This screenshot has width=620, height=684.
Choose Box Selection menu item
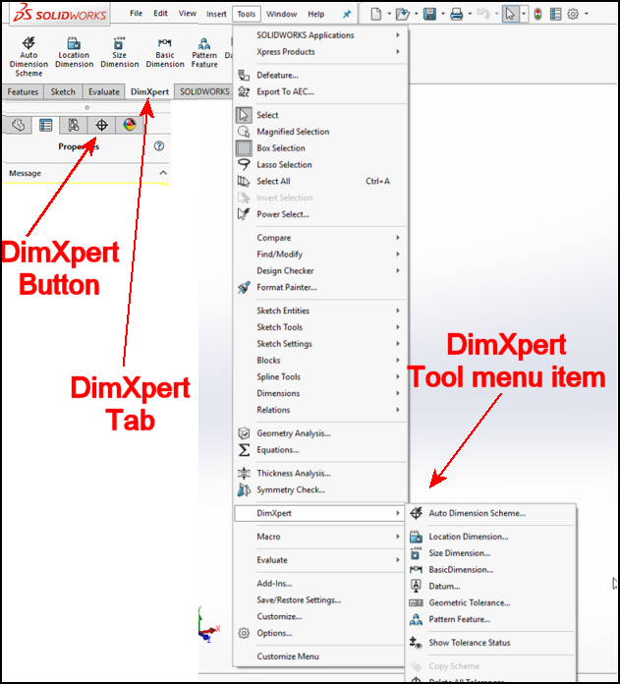320,147
